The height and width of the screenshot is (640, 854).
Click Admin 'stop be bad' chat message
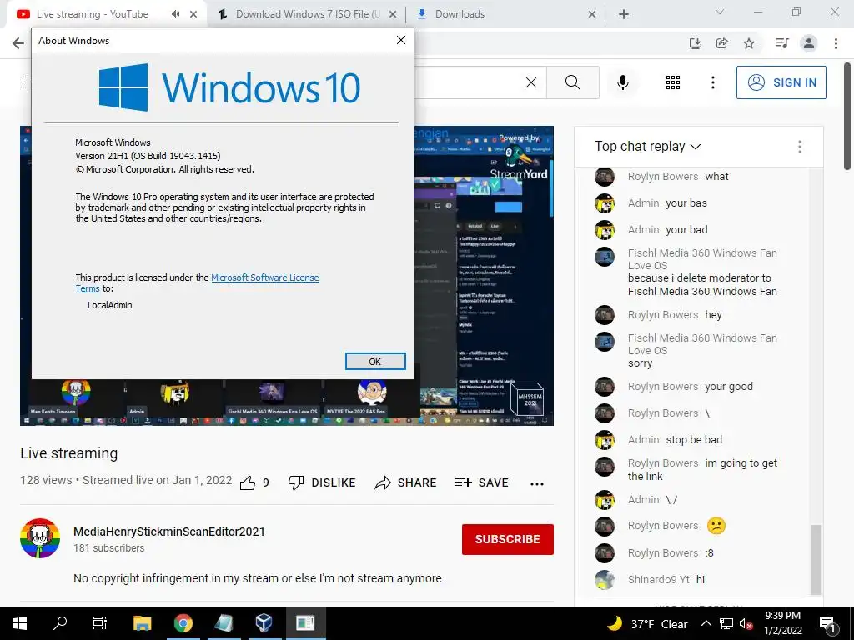point(695,440)
